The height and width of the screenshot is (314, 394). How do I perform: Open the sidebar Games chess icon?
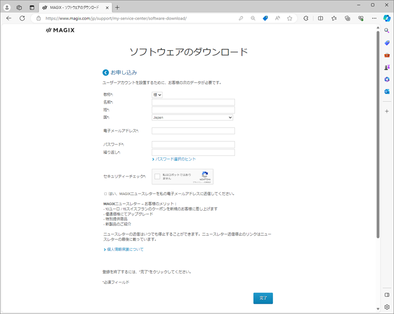pos(387,67)
